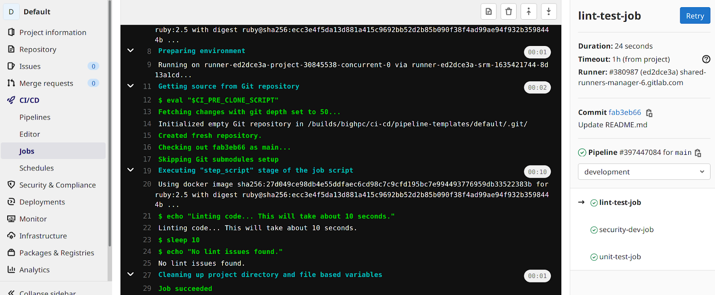
Task: Click the Project information sidebar icon
Action: coord(11,32)
